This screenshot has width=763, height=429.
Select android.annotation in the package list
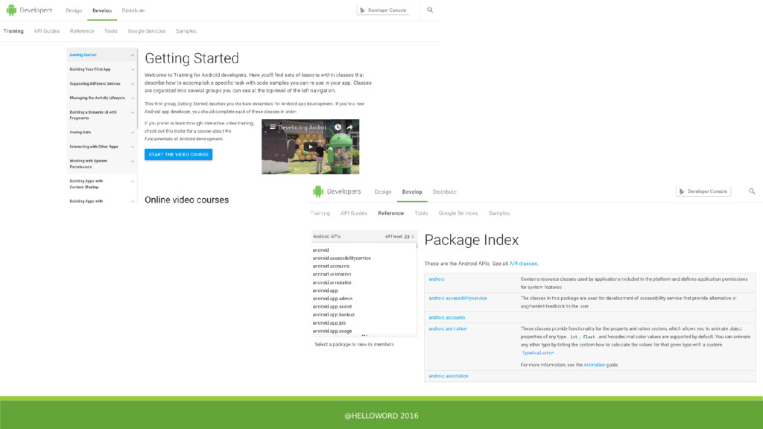(332, 282)
